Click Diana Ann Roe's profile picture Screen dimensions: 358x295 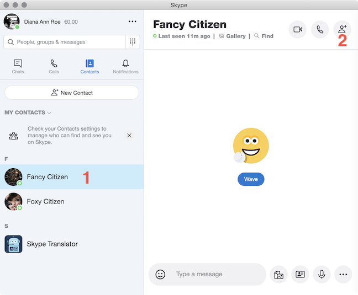(12, 22)
